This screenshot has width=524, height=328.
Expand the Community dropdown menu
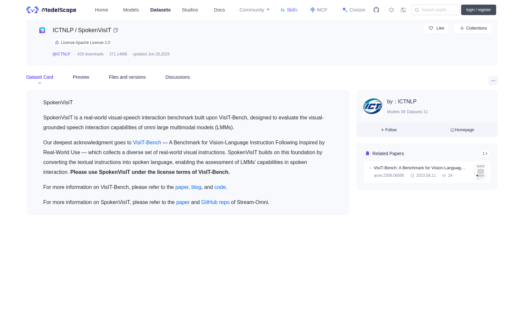click(254, 10)
